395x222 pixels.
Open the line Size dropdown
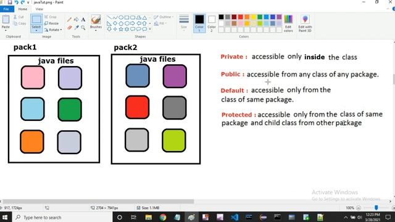coord(184,23)
